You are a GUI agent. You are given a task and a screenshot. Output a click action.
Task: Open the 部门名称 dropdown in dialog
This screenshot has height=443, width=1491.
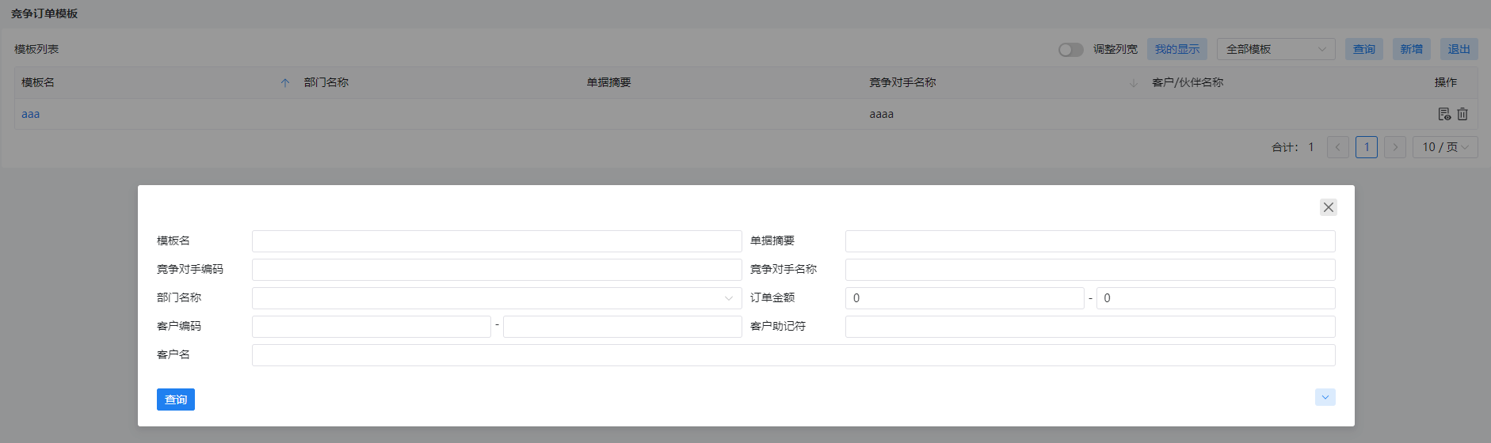point(497,298)
